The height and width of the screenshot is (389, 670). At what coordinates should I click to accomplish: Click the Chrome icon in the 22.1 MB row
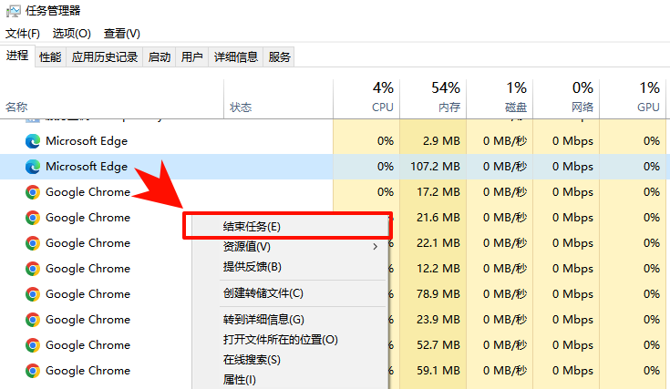[33, 243]
